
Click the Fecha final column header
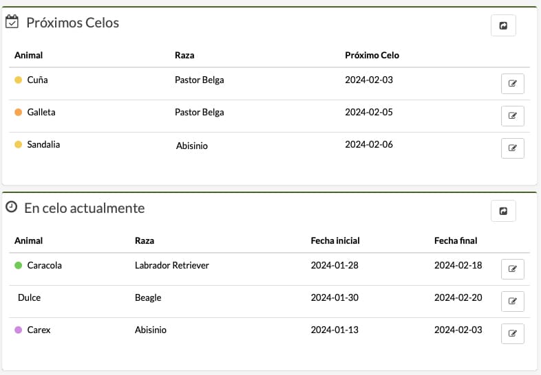[456, 240]
